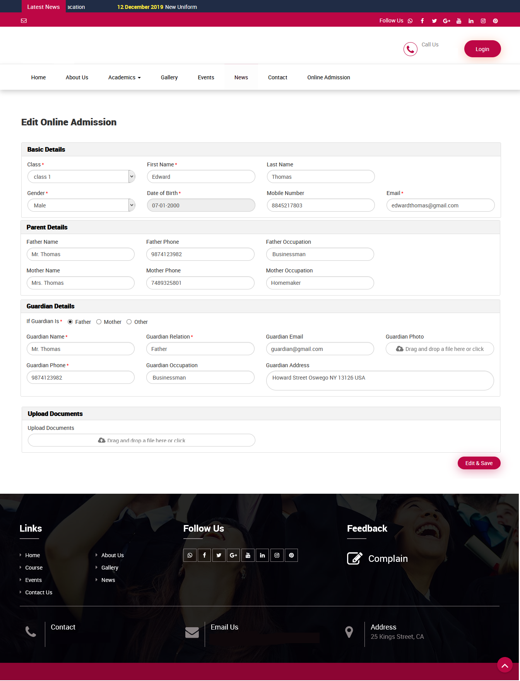This screenshot has width=520, height=681.
Task: Click footer Address map pin icon
Action: coord(349,632)
